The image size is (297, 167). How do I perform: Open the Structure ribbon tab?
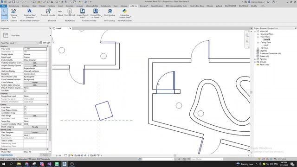[26, 6]
